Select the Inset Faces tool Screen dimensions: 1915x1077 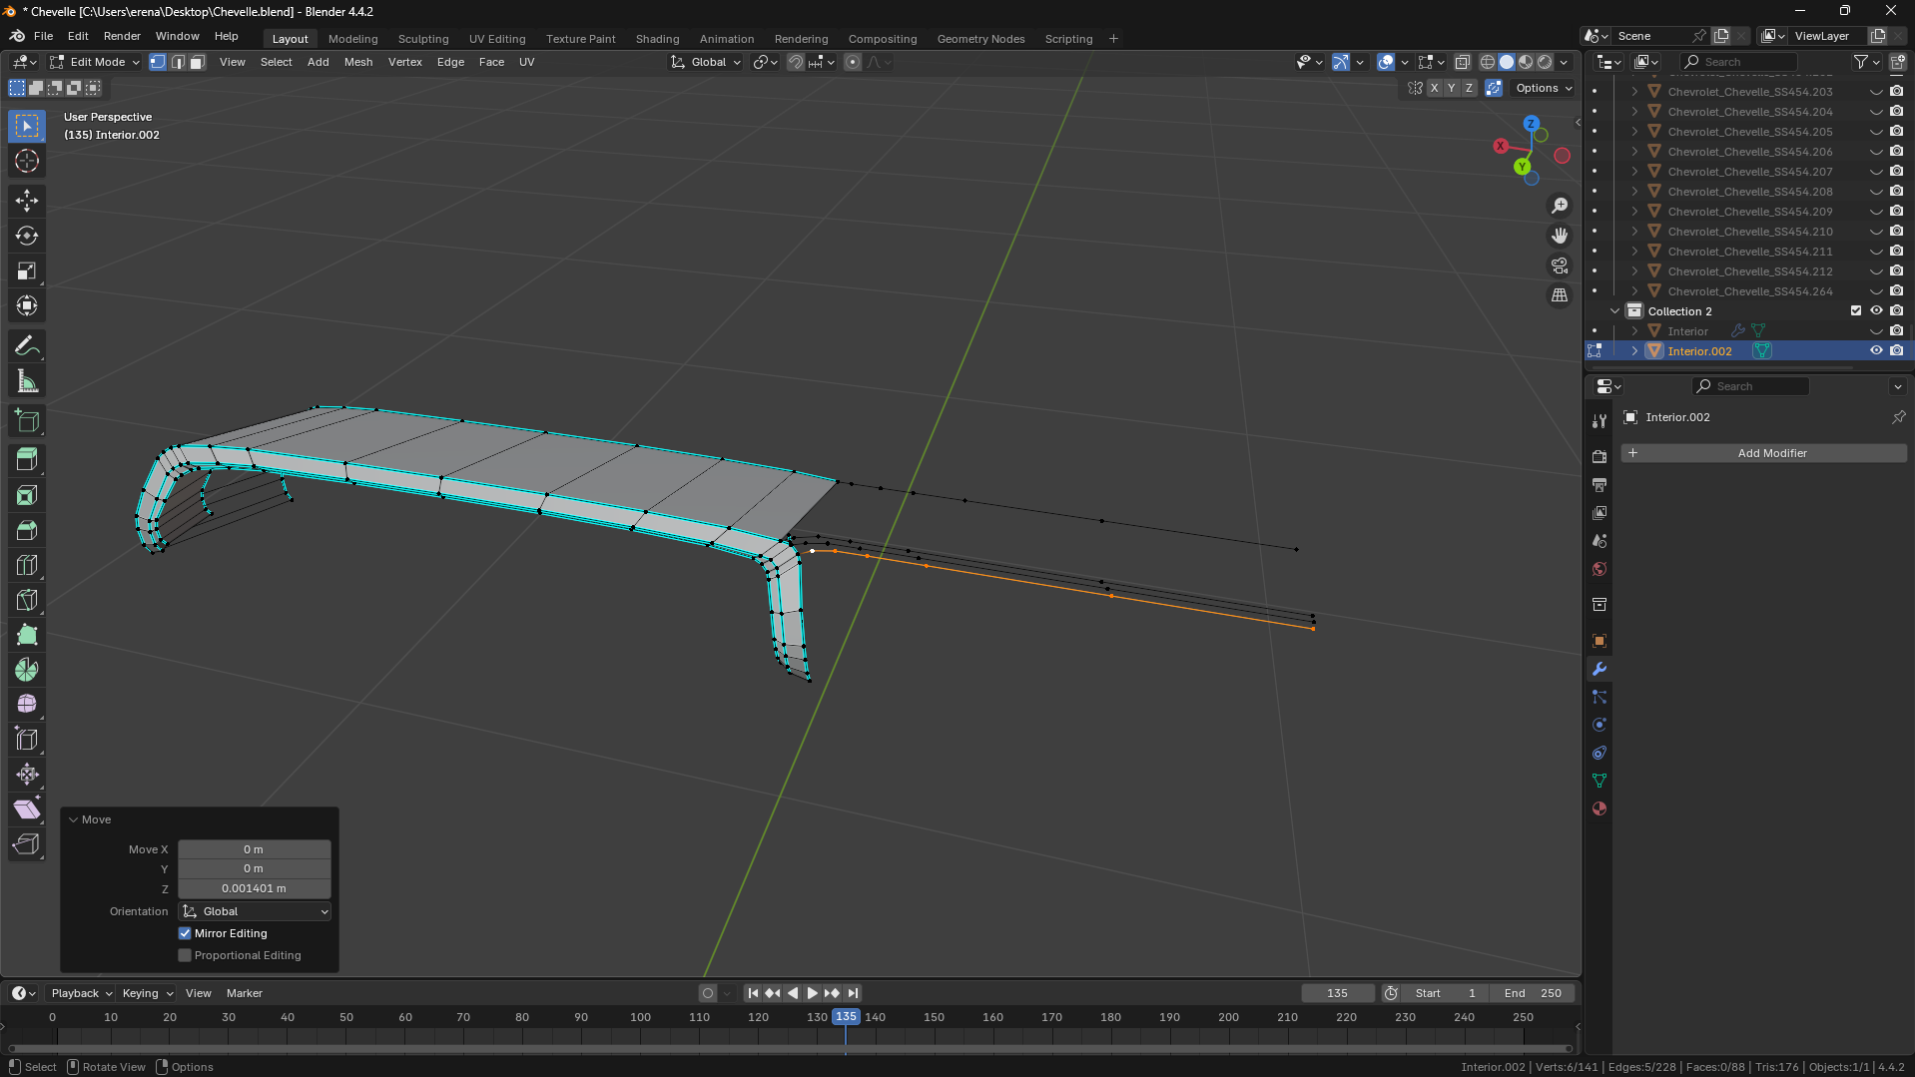point(27,495)
